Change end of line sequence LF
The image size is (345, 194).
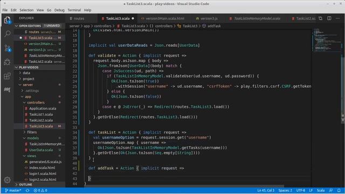pyautogui.click(x=311, y=190)
